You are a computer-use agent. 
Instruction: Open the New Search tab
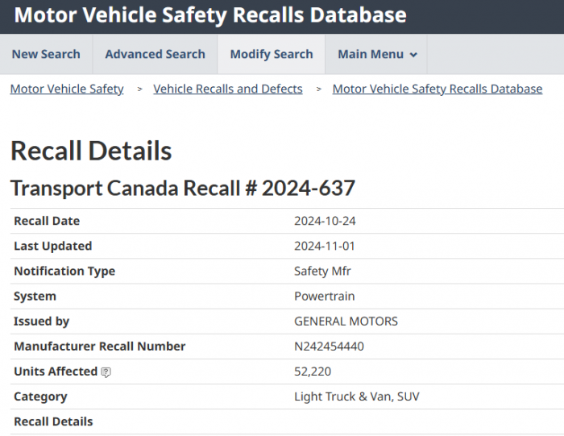(46, 55)
